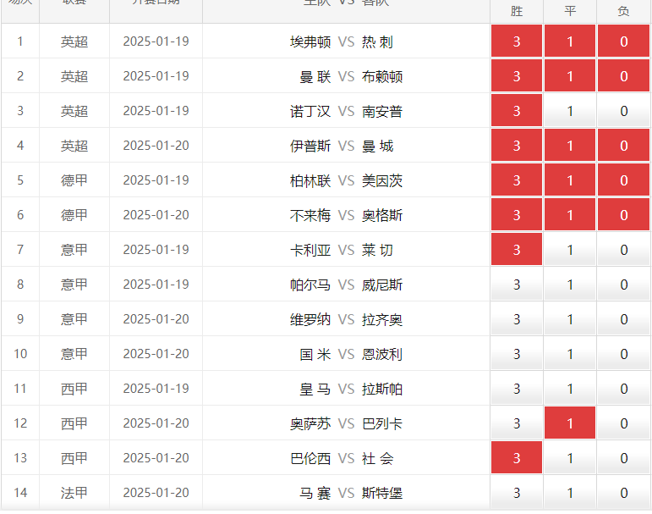
Task: Toggle draw (1) for 不来梅 VS 奥格斯
Action: pyautogui.click(x=570, y=215)
